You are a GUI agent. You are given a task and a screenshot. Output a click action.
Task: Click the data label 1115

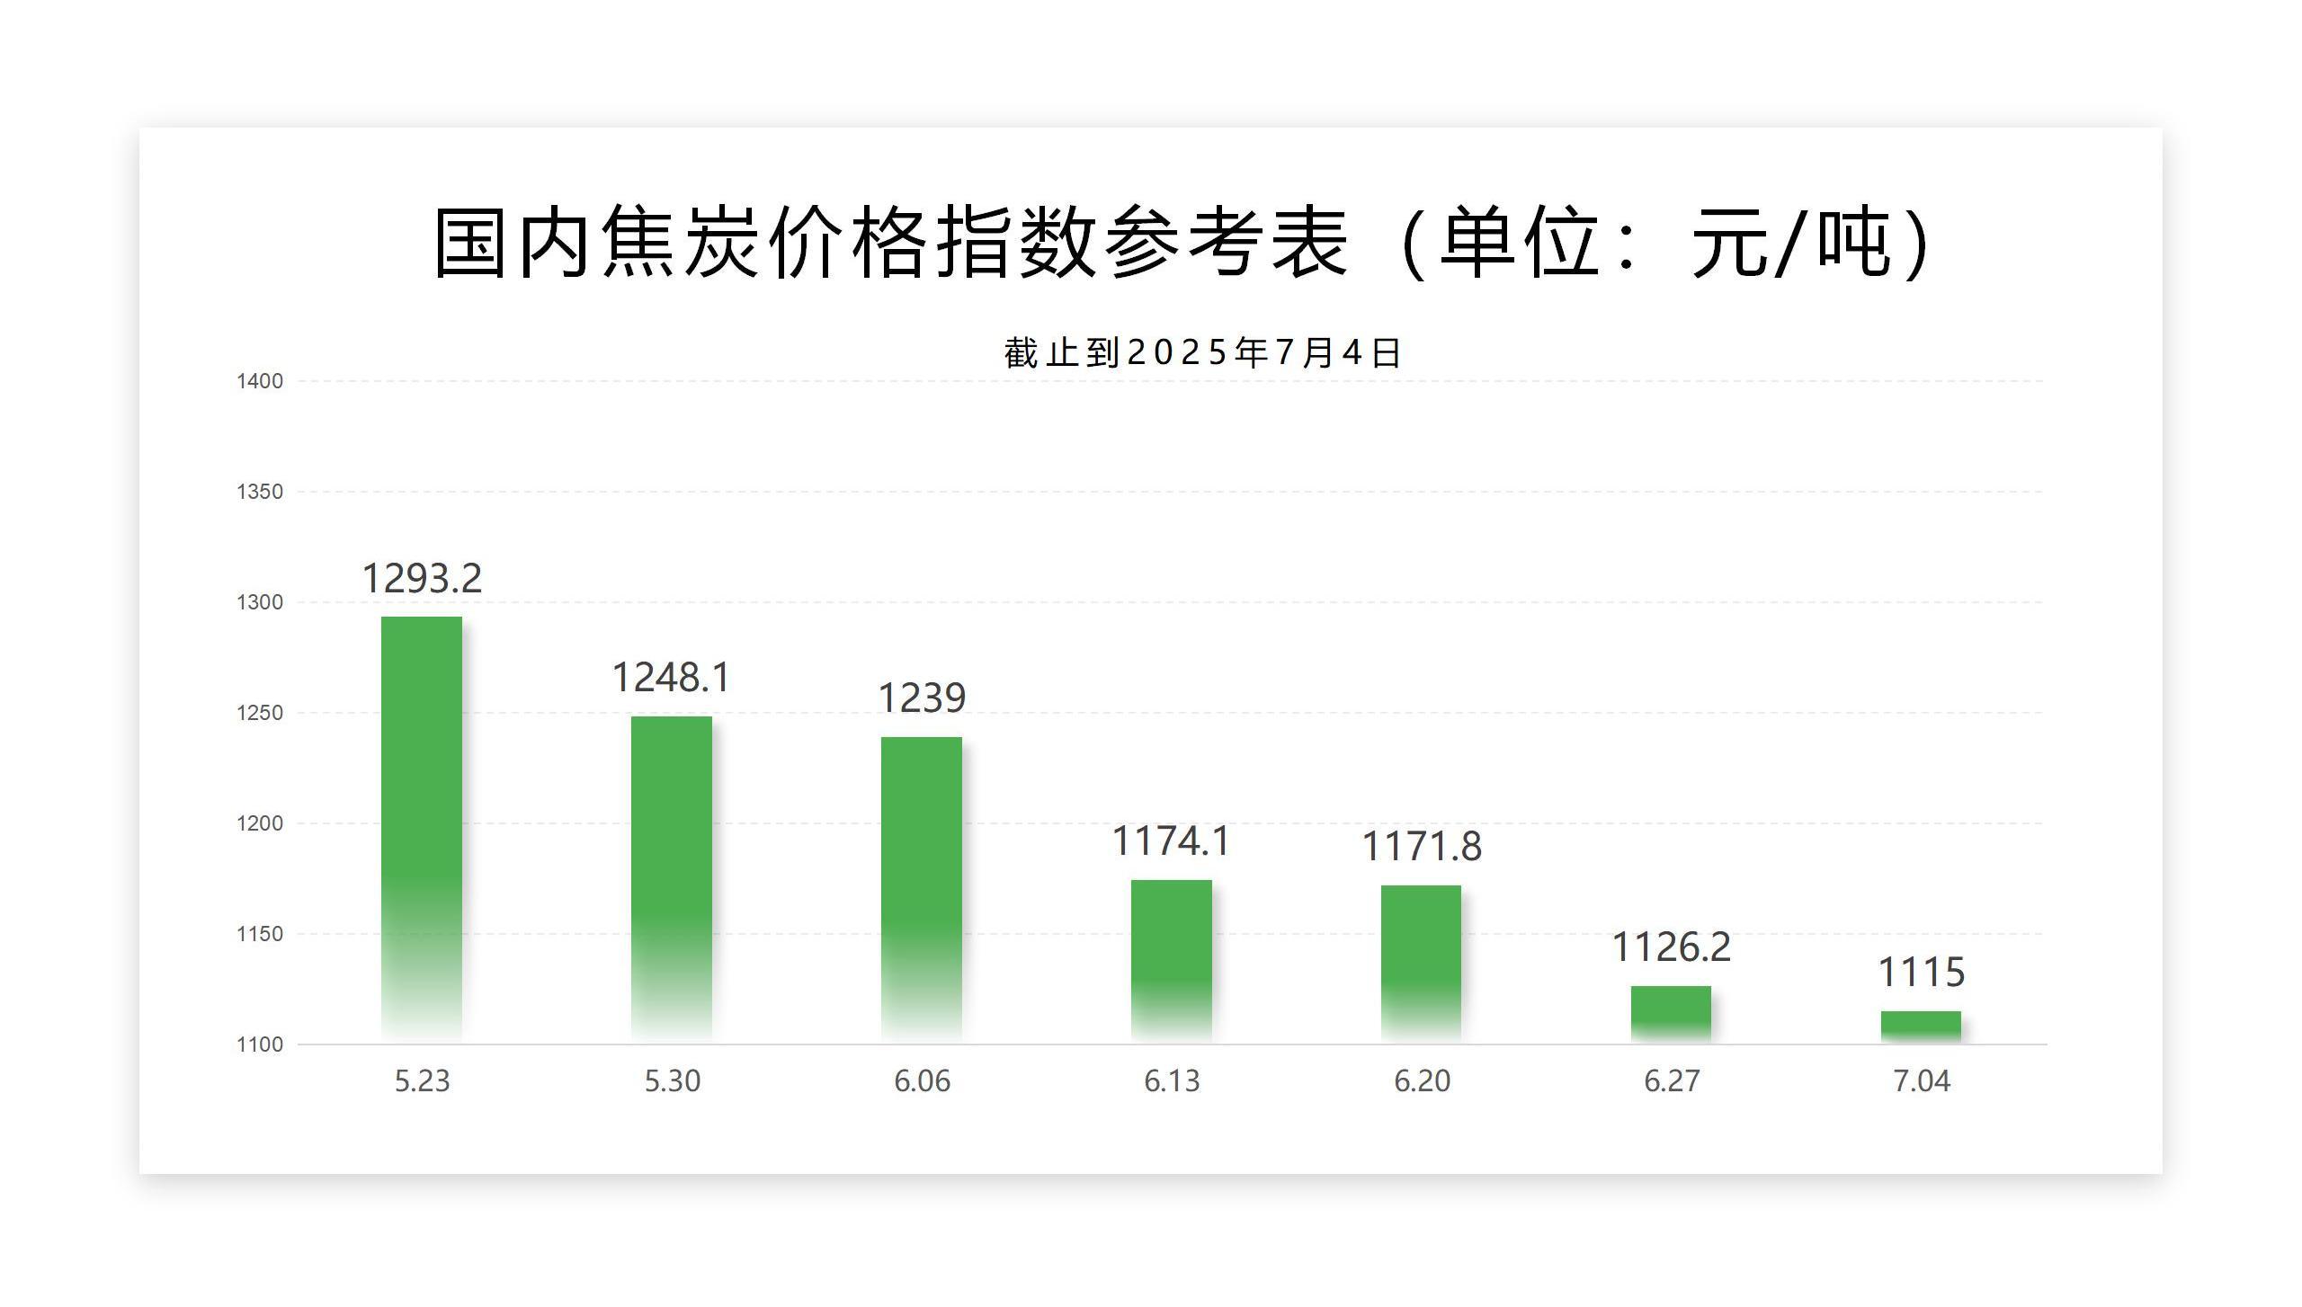(1922, 972)
